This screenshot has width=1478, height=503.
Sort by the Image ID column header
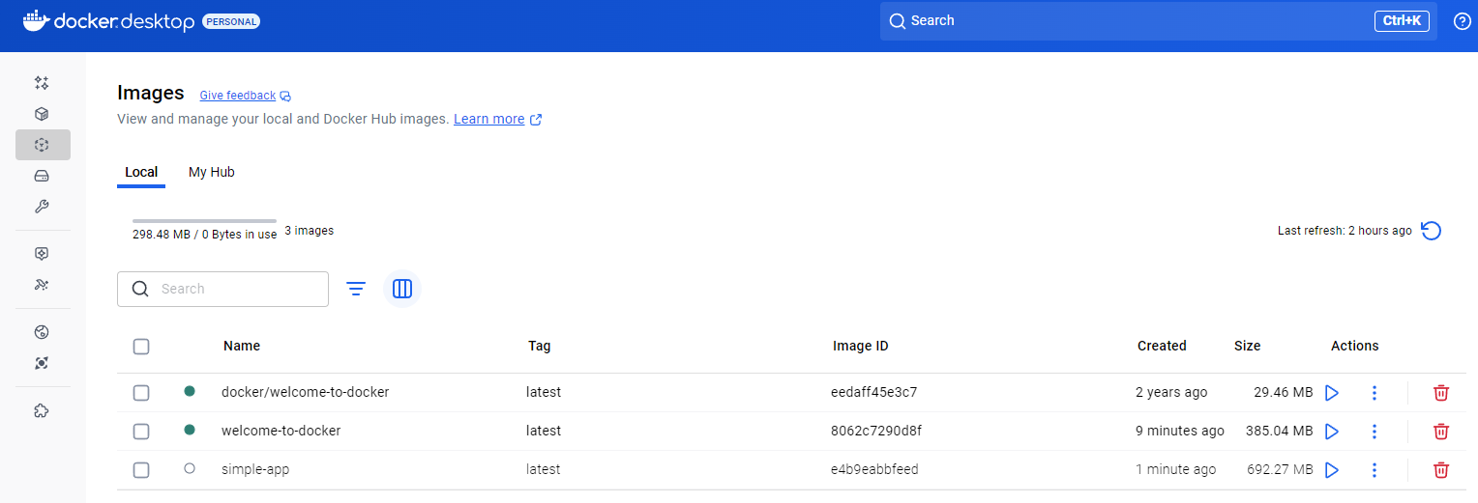click(x=861, y=346)
